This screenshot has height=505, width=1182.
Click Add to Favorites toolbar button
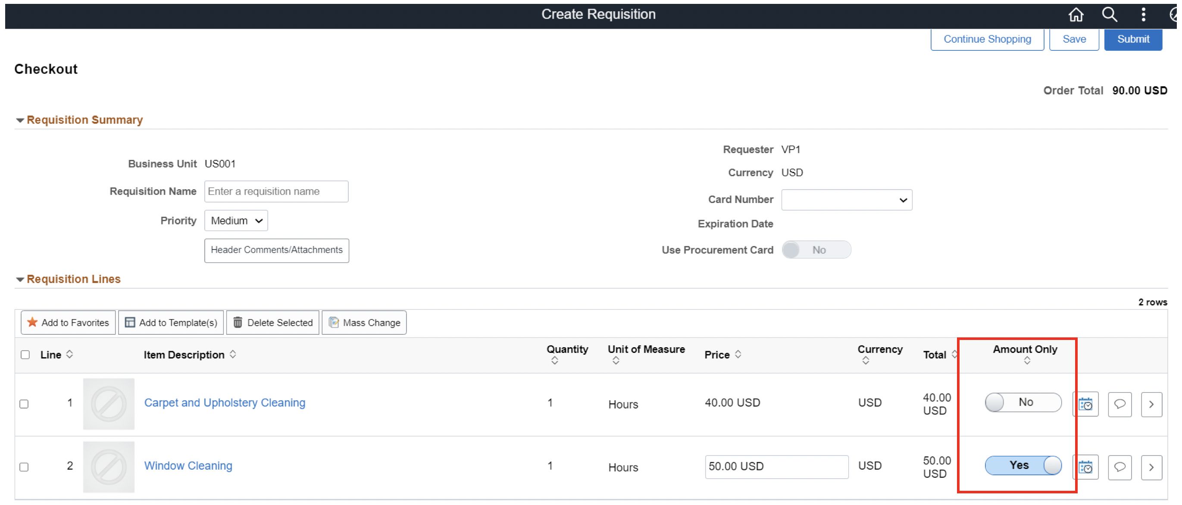[69, 322]
